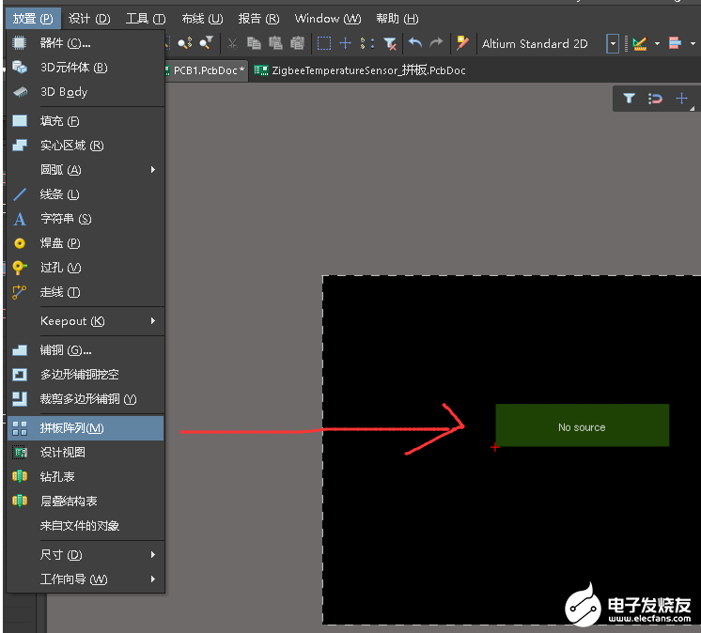
Task: Click the Redo arrow
Action: pos(436,43)
